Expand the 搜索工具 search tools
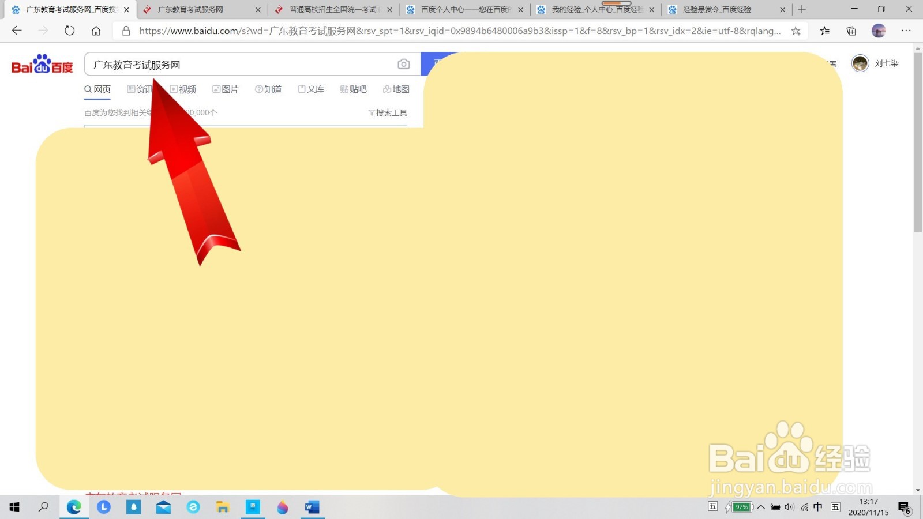The image size is (923, 519). pos(388,112)
